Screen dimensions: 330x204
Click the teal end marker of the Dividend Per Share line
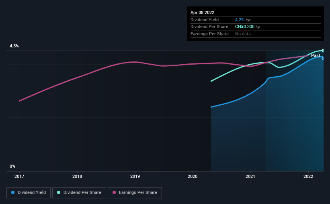point(323,51)
